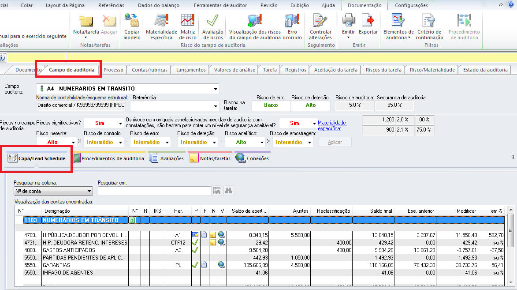Open the Materialidade específica tool

161,26
